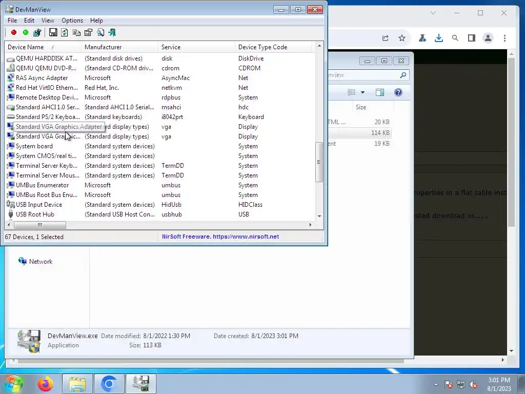525x394 pixels.
Task: Open the File menu
Action: (x=12, y=21)
